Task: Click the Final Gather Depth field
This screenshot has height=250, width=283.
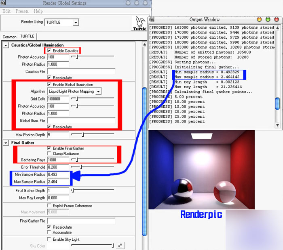Action: 58,190
